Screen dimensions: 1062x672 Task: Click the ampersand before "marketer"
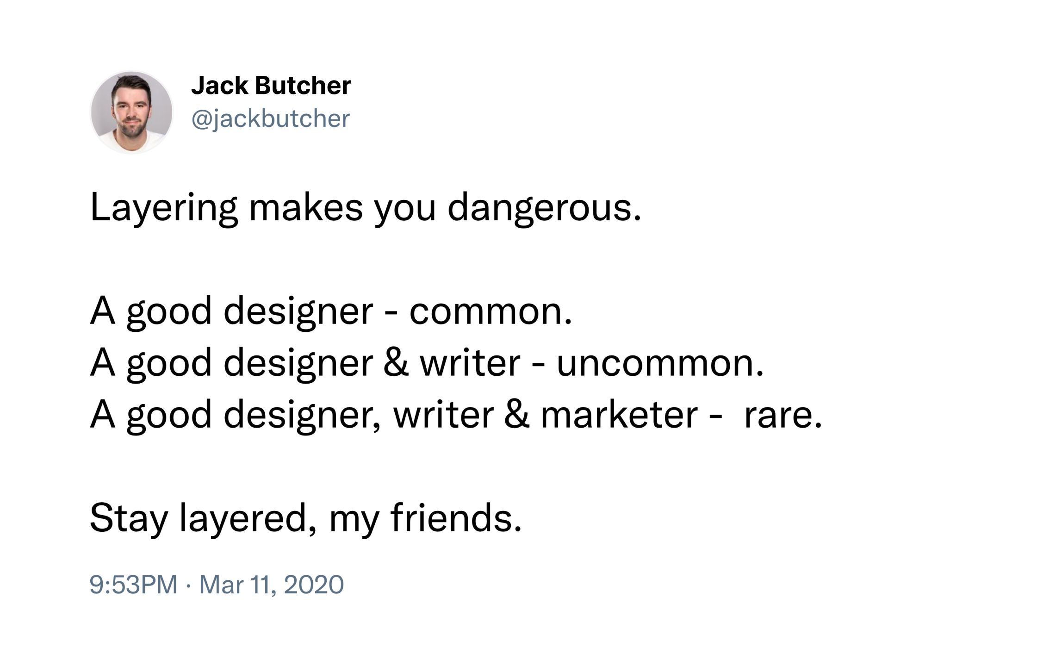point(517,415)
